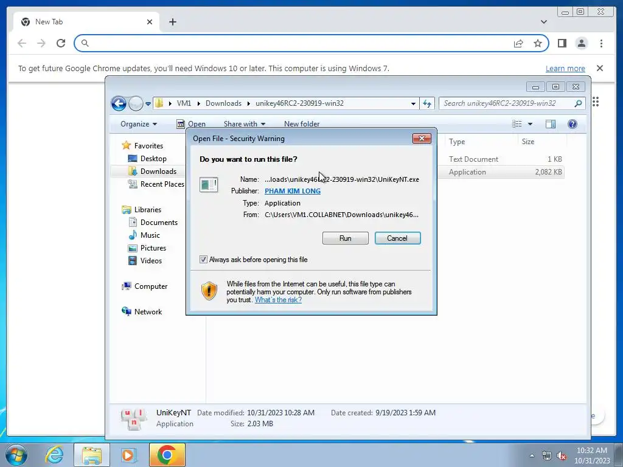Viewport: 623px width, 467px height.
Task: Open the Views more options arrow
Action: point(530,124)
